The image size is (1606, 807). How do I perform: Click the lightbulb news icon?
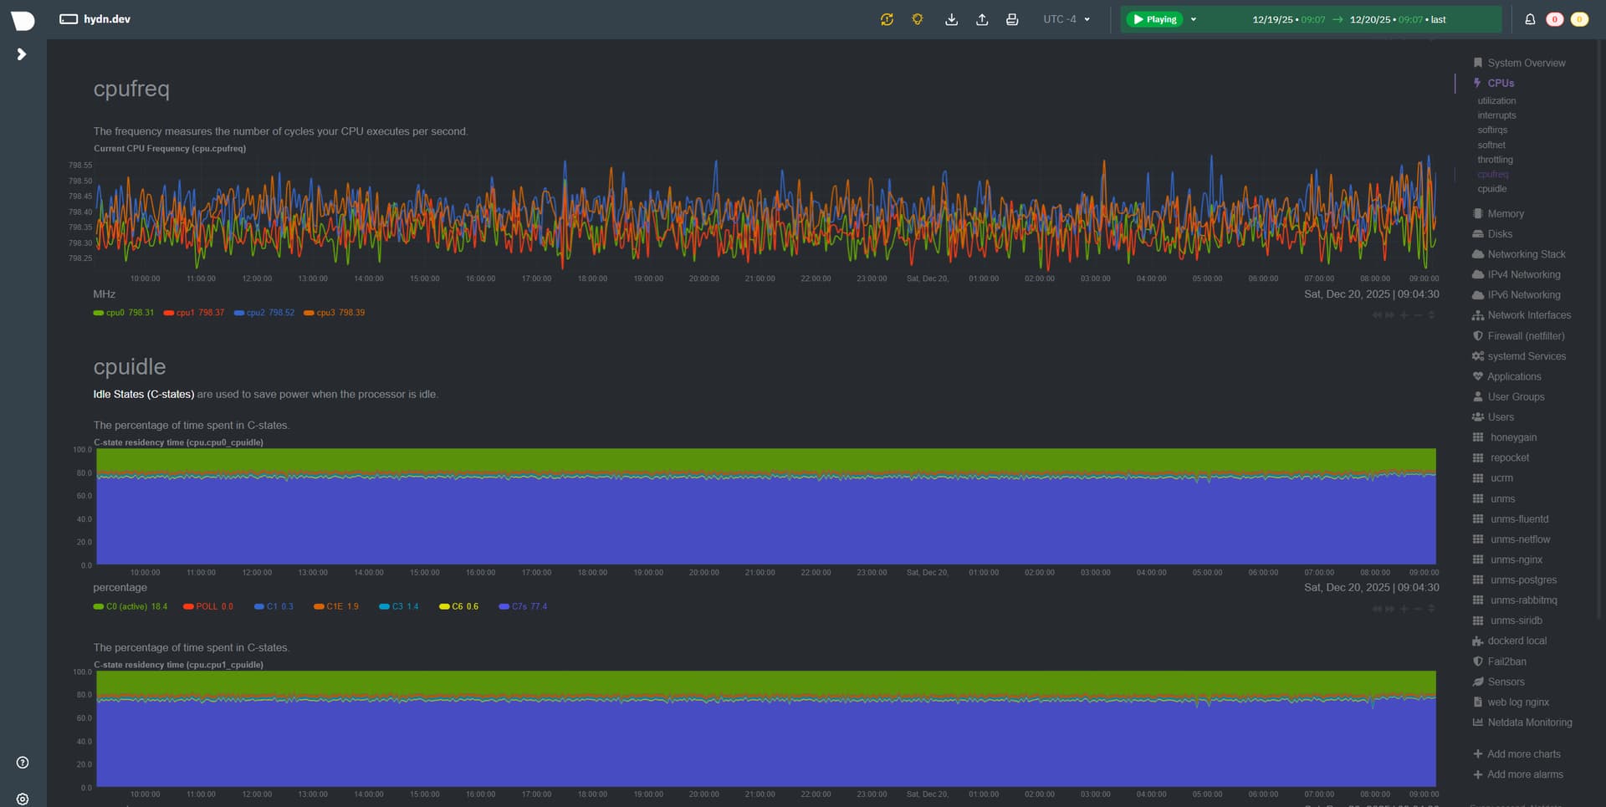(918, 19)
